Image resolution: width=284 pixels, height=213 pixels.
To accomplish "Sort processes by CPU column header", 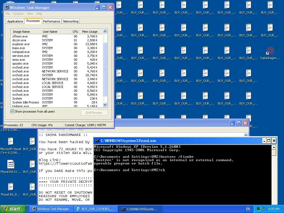I will [75, 32].
